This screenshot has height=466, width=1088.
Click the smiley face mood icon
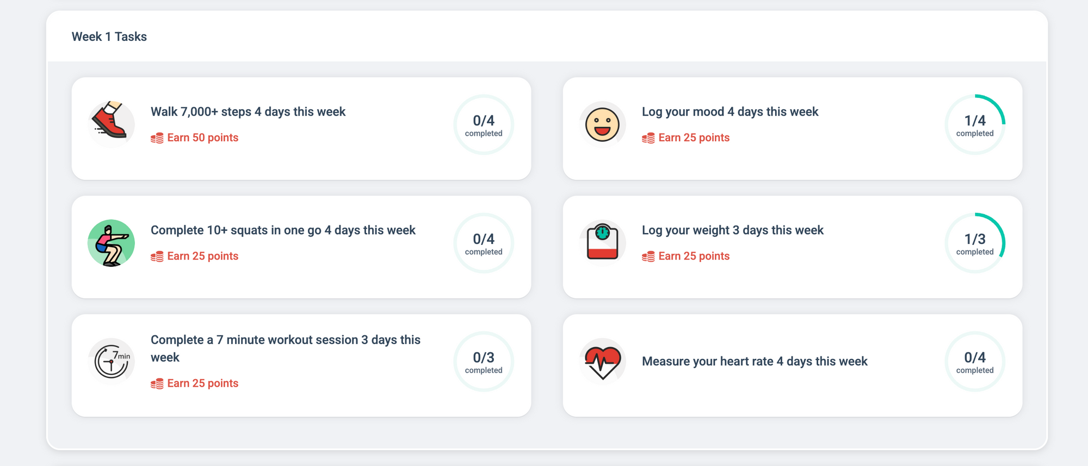[x=602, y=124]
